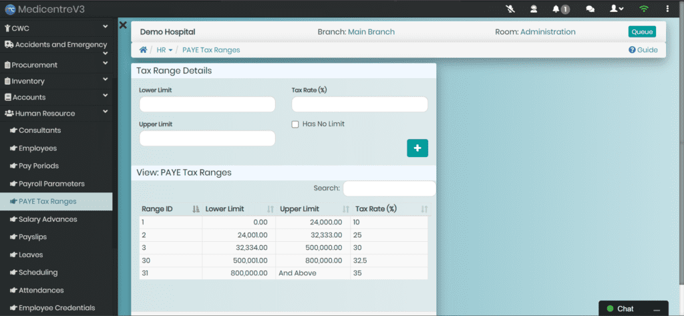Click the table Search field
This screenshot has width=684, height=316.
coord(389,188)
